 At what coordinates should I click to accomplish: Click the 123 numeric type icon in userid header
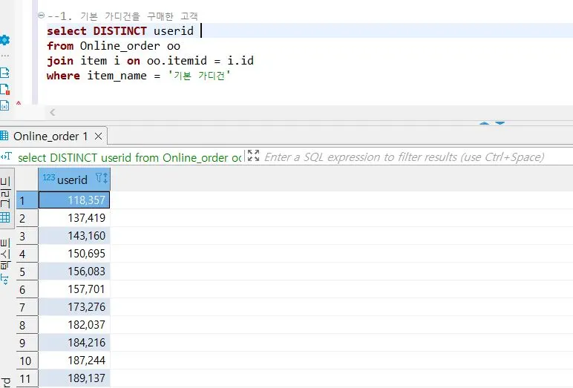(x=48, y=178)
